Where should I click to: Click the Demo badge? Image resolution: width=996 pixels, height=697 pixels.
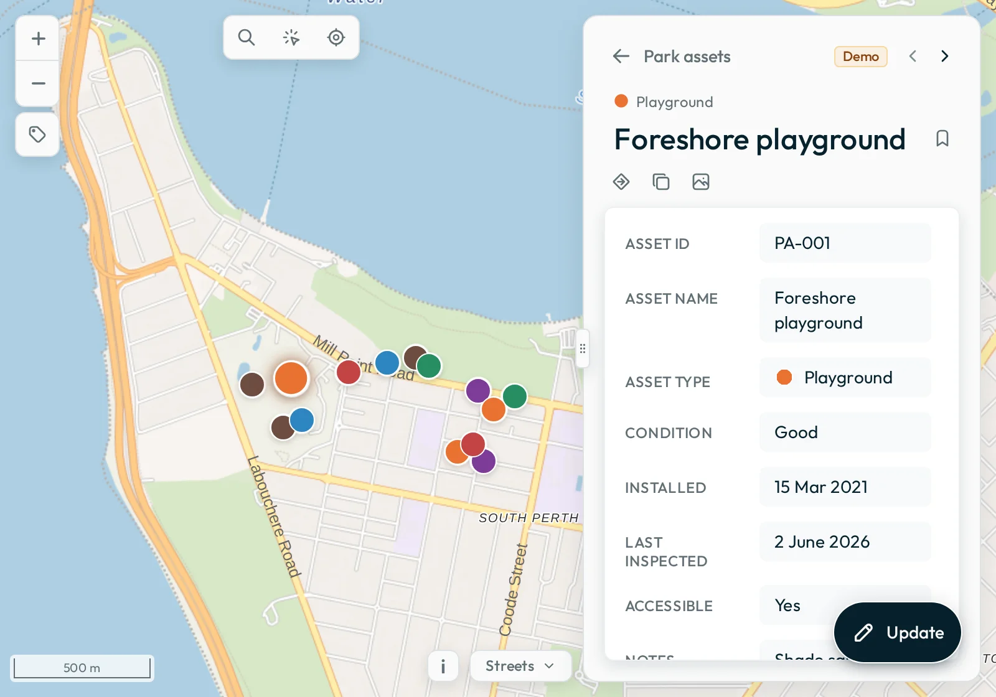pos(861,57)
